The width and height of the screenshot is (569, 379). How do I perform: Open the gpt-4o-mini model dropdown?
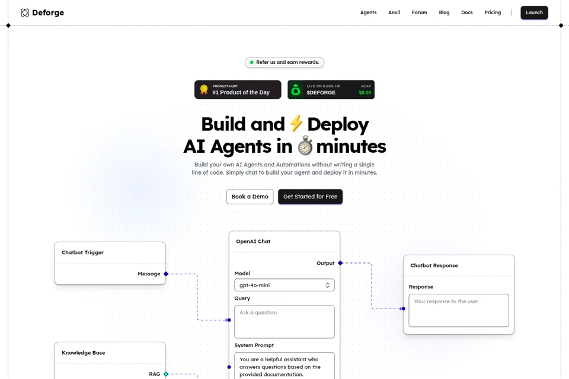[284, 285]
